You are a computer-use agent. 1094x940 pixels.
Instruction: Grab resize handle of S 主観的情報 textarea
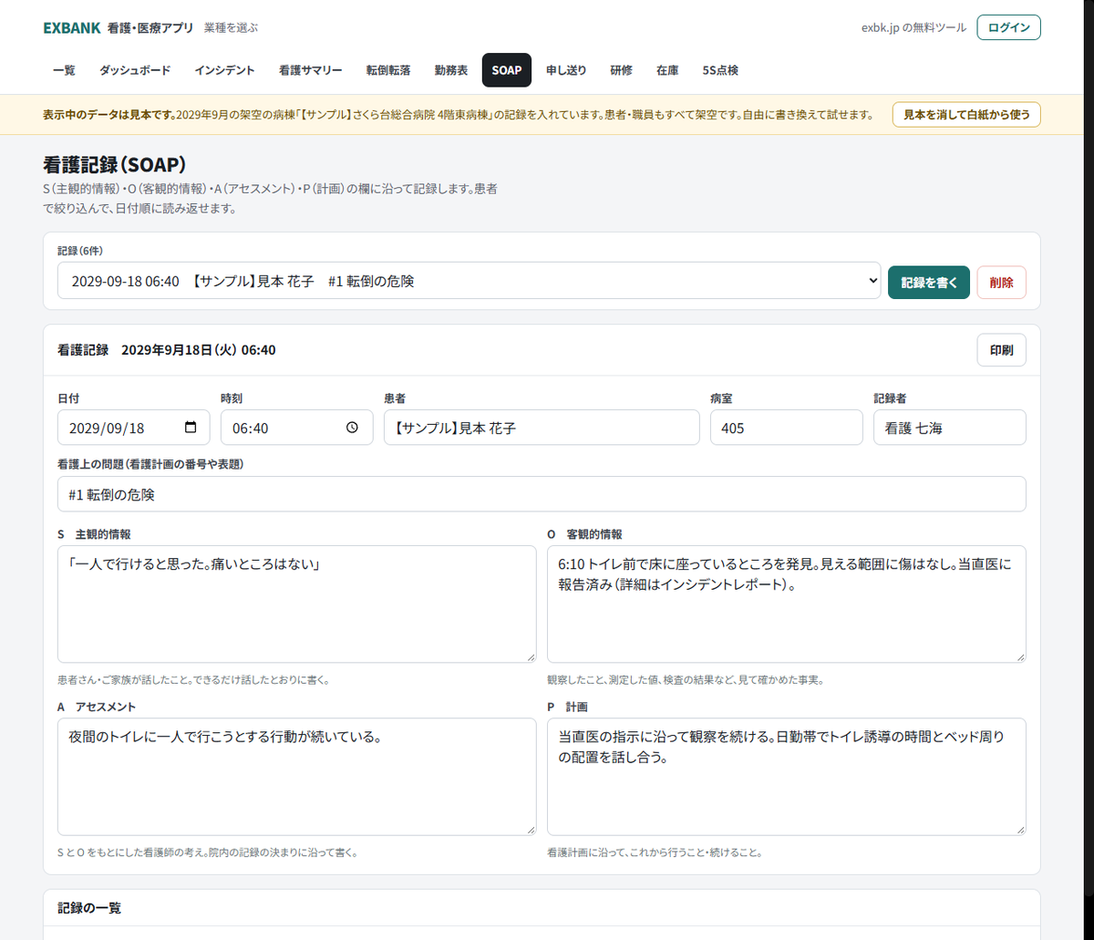click(x=531, y=656)
